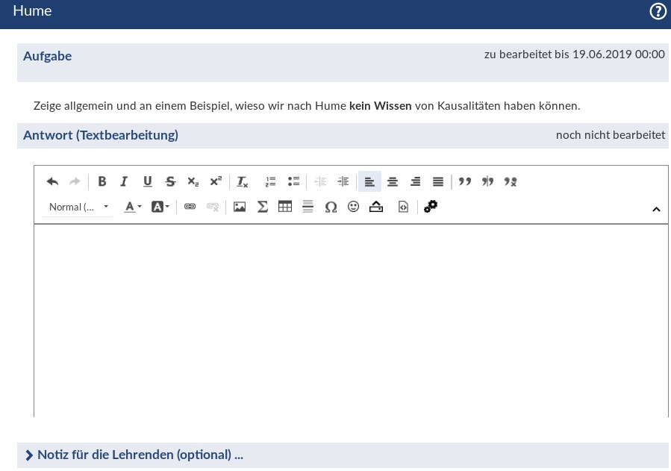Insert a table into the answer
The width and height of the screenshot is (671, 471).
[285, 207]
